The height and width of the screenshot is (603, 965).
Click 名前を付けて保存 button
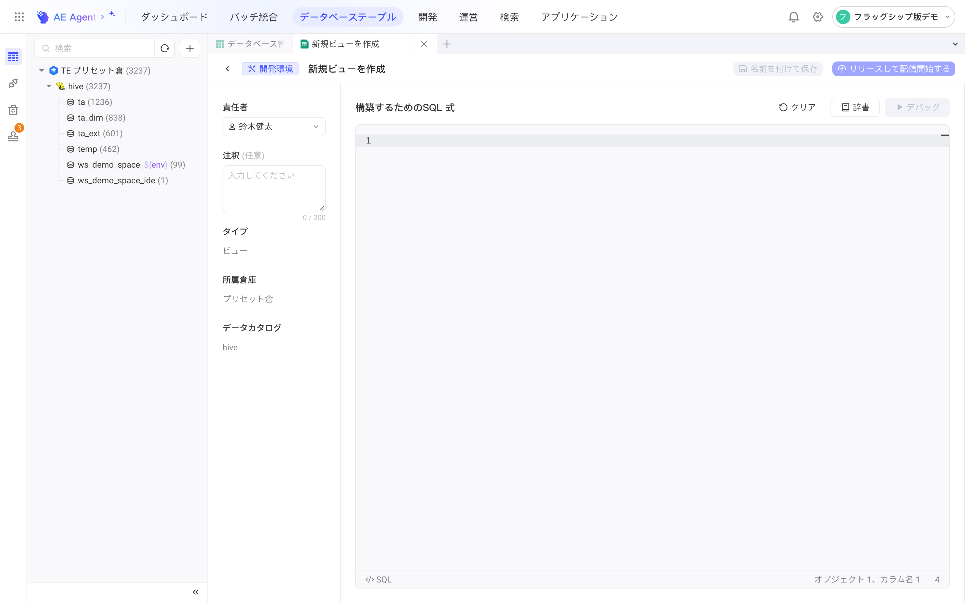778,69
